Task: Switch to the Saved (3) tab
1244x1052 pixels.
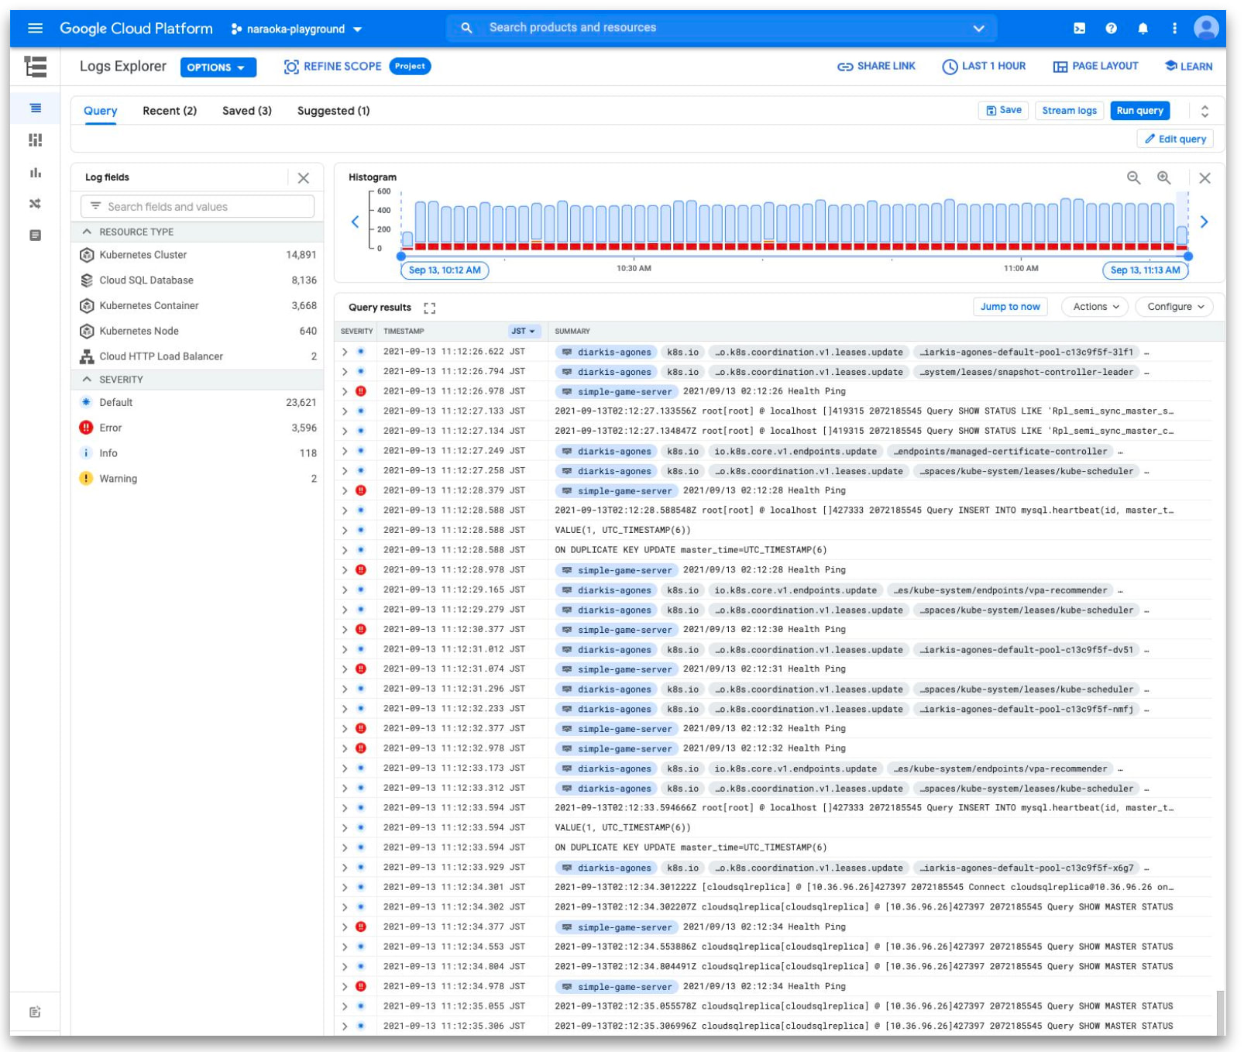Action: pyautogui.click(x=247, y=111)
